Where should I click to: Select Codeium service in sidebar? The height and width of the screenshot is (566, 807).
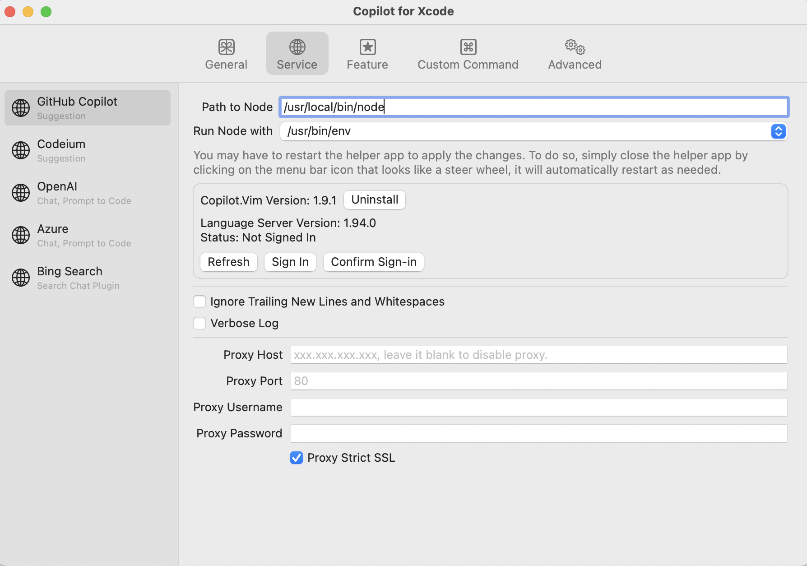(x=88, y=150)
